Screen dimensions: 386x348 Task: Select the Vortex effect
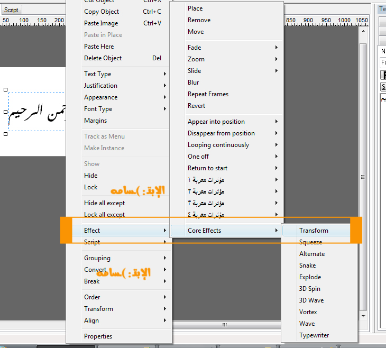point(308,312)
